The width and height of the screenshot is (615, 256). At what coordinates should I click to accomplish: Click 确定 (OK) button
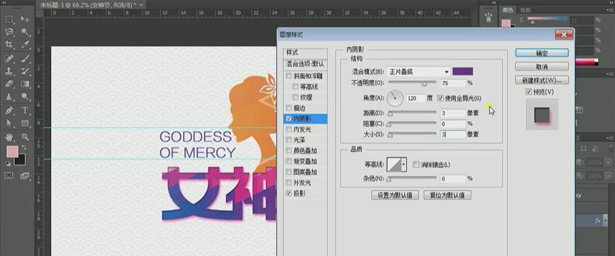click(x=542, y=53)
